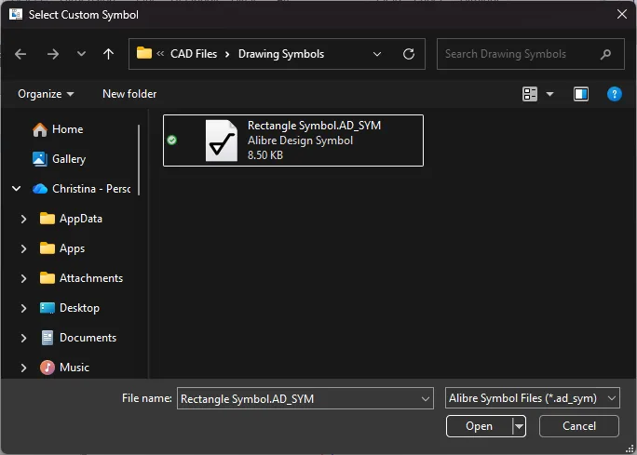Viewport: 637px width, 455px height.
Task: Refresh the Drawing Symbols folder
Action: (x=409, y=54)
